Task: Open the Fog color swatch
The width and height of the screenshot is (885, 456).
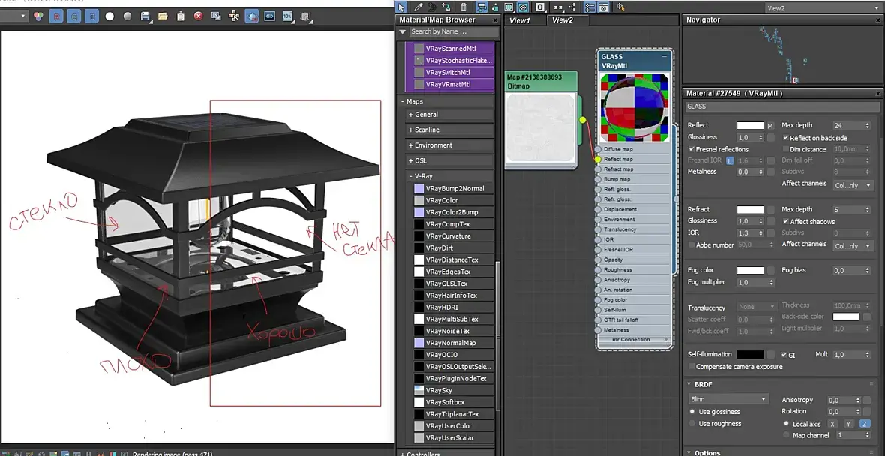Action: coord(750,270)
